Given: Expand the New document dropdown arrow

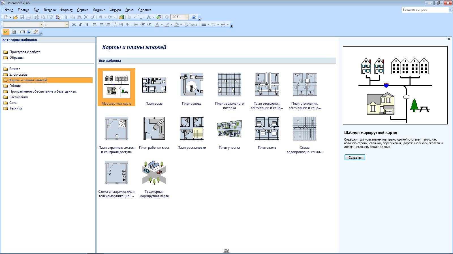Looking at the screenshot, I should [10, 17].
